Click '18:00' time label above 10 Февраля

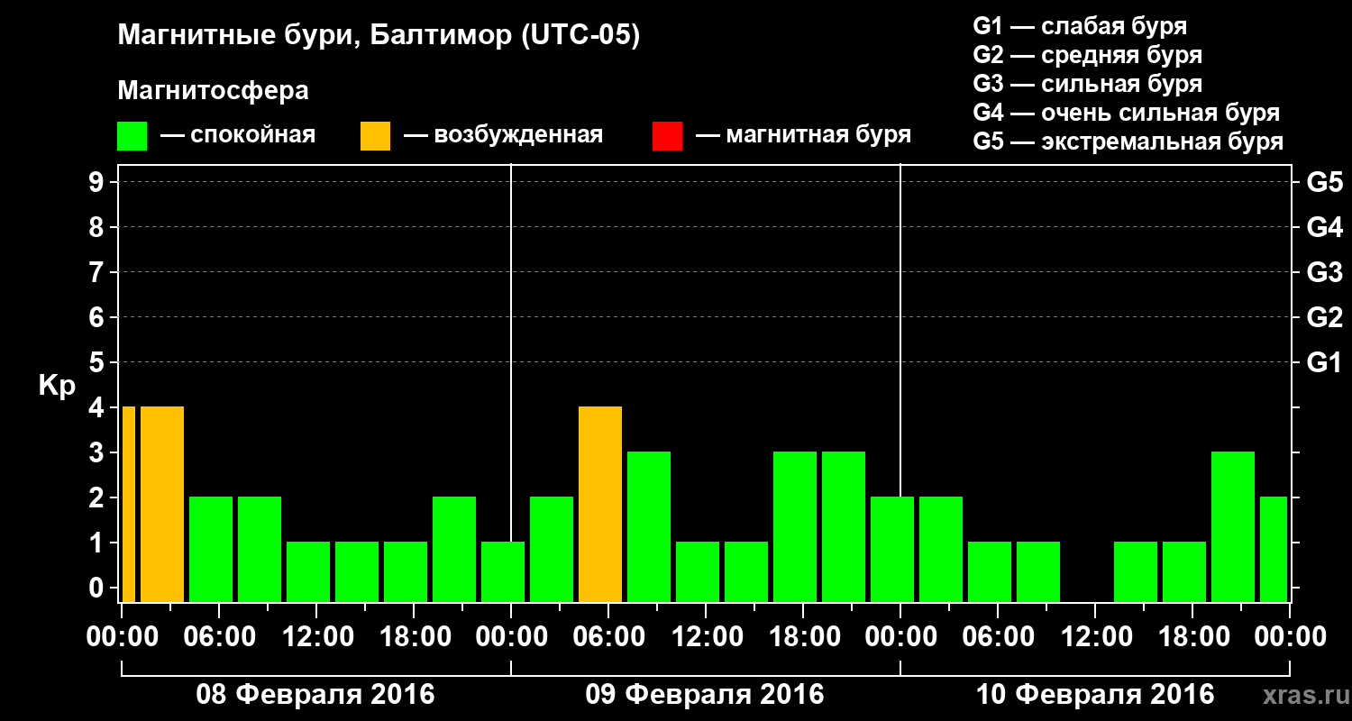tap(1192, 636)
